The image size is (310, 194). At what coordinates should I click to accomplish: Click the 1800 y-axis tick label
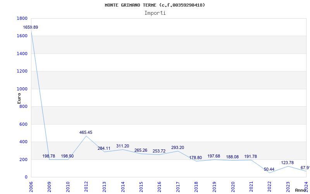pos(22,18)
